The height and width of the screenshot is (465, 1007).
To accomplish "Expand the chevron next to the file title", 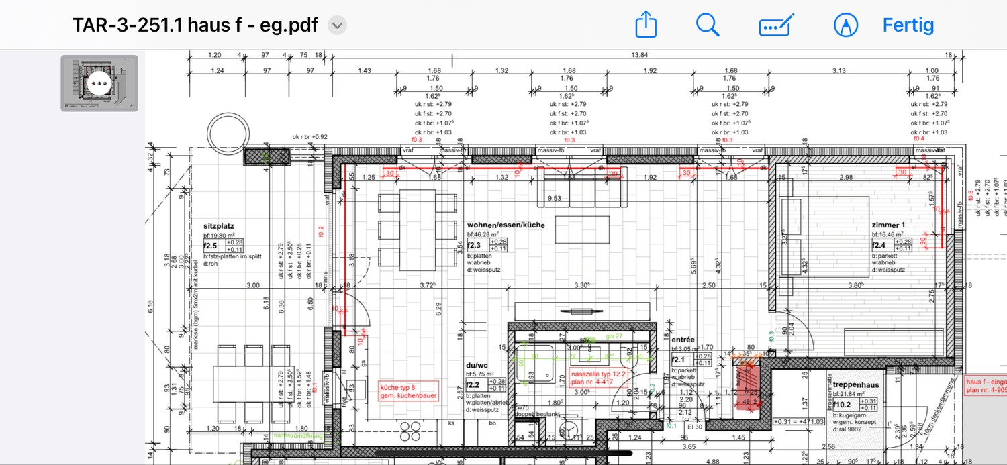I will [x=338, y=26].
